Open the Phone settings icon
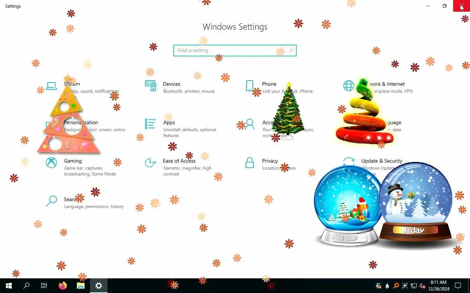 click(250, 86)
